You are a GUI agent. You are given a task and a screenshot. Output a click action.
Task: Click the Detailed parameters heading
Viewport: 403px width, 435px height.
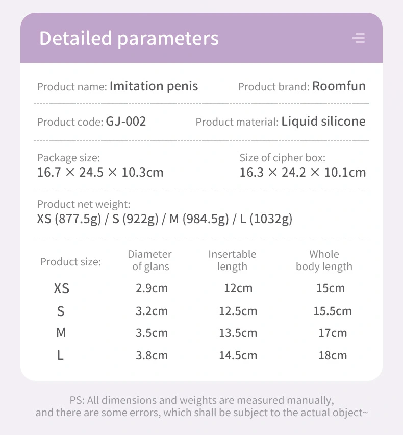click(x=129, y=38)
